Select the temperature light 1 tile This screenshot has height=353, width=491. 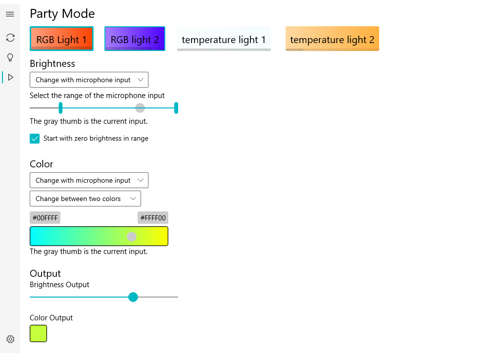tap(224, 39)
